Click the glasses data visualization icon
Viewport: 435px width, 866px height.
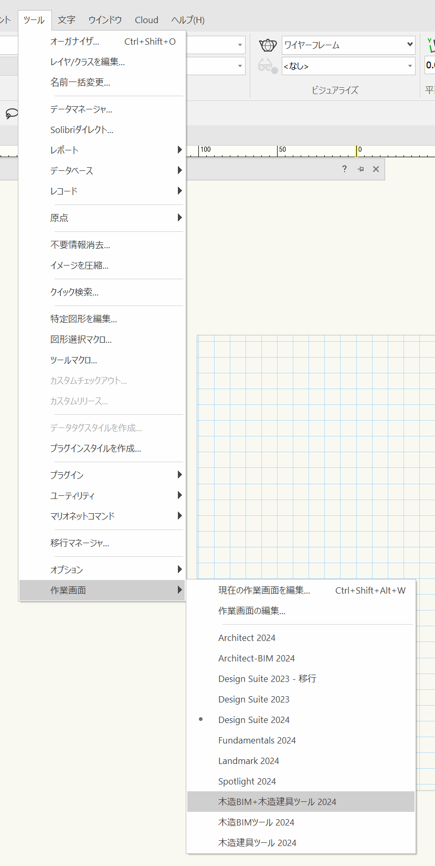point(268,66)
